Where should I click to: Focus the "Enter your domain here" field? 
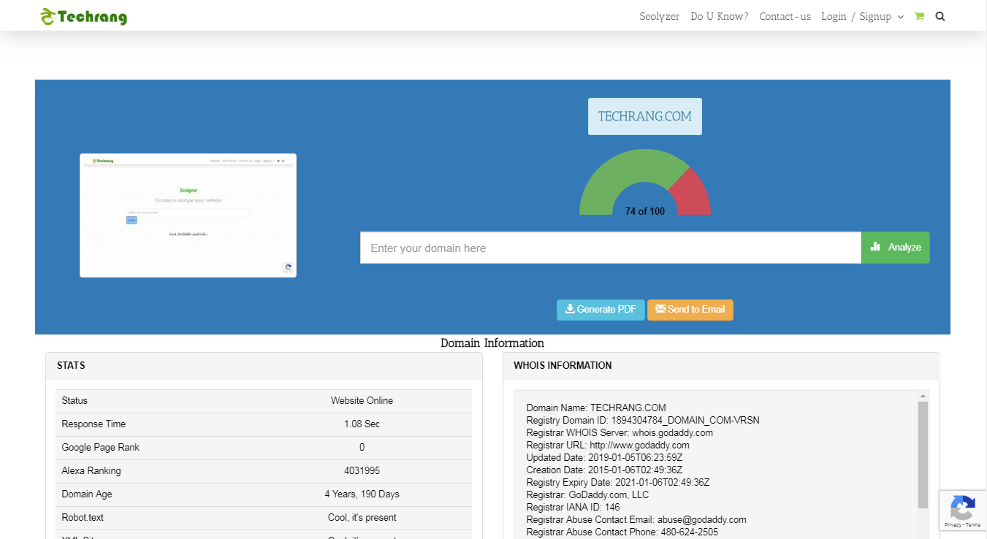[x=610, y=248]
